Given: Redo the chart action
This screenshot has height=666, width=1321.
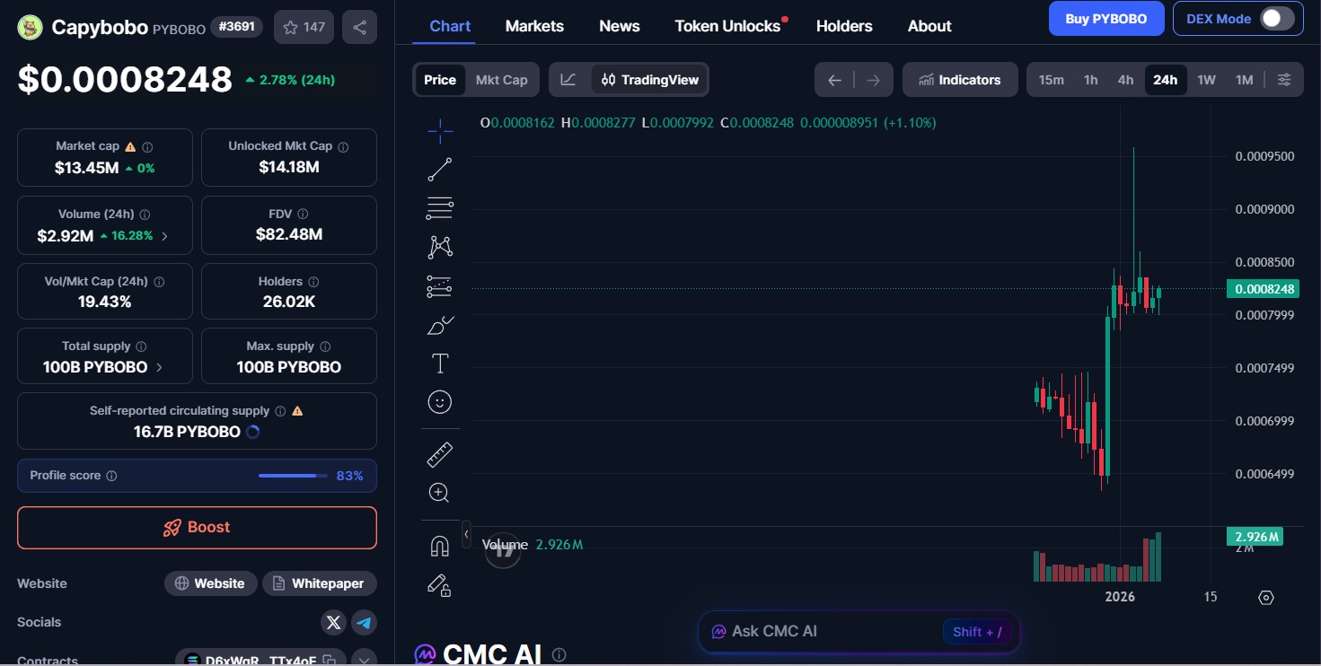Looking at the screenshot, I should pos(874,80).
